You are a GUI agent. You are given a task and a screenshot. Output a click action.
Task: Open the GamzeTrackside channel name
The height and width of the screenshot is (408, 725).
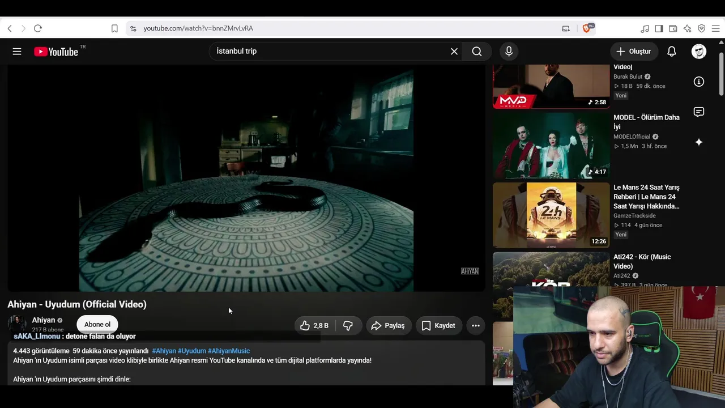(634, 216)
